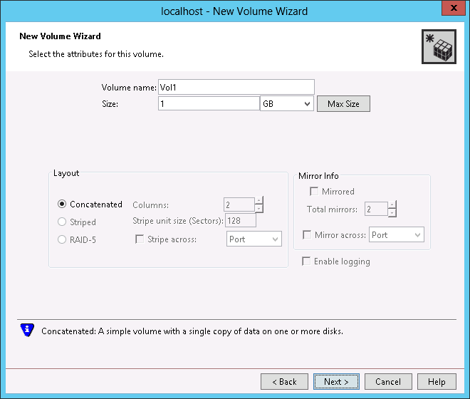Proceed with the Next button
The width and height of the screenshot is (470, 399).
click(336, 382)
